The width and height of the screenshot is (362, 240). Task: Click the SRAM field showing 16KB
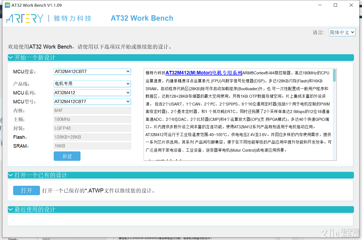point(92,146)
